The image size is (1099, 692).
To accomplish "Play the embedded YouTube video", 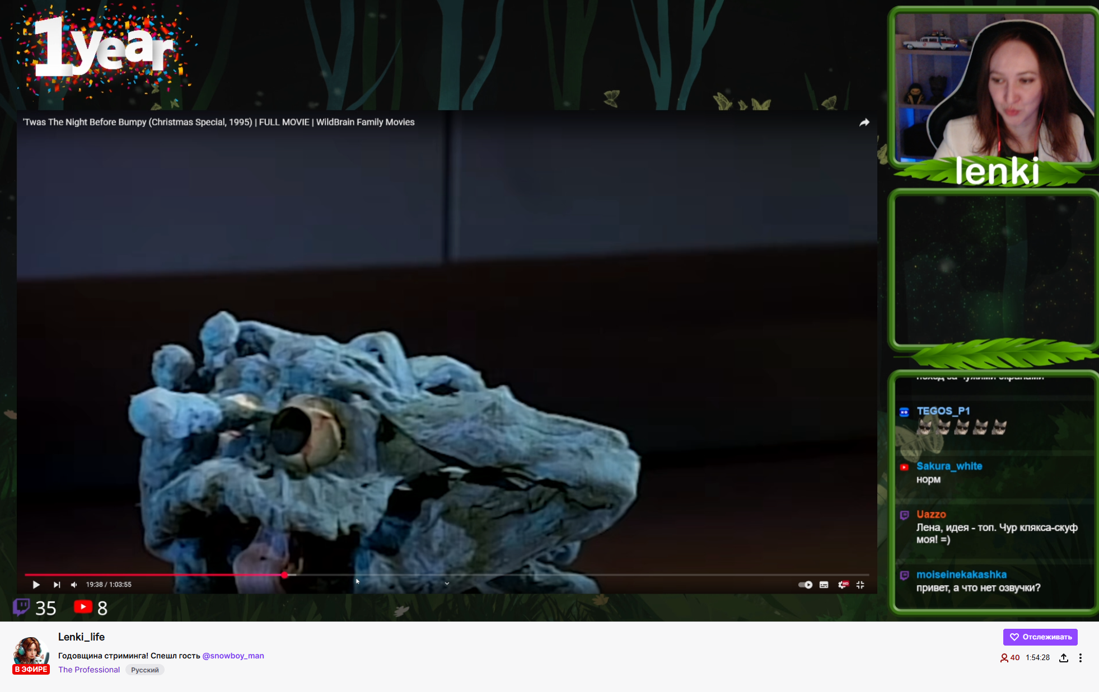I will (x=36, y=585).
